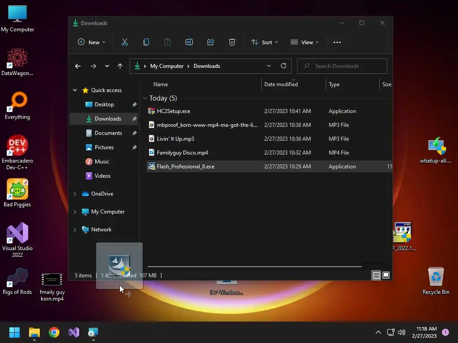Click the Search Downloads field

click(342, 66)
